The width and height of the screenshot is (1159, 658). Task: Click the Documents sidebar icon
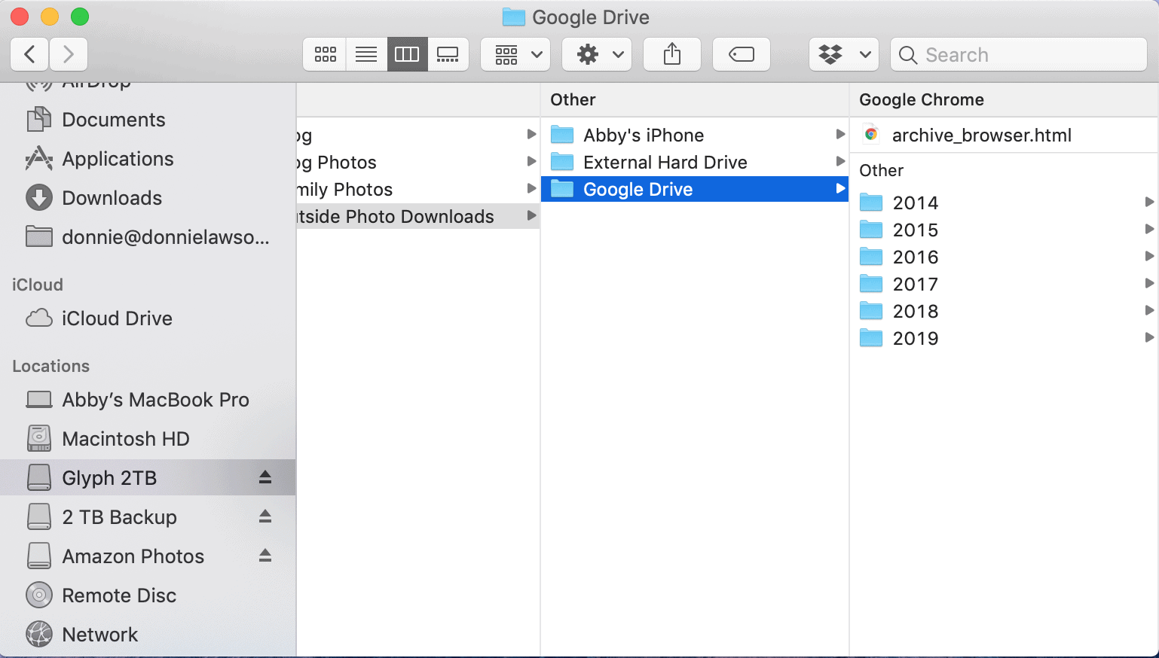(x=39, y=120)
